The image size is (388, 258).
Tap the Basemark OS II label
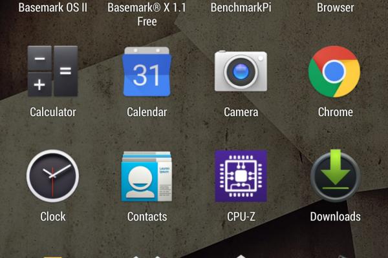click(x=53, y=7)
